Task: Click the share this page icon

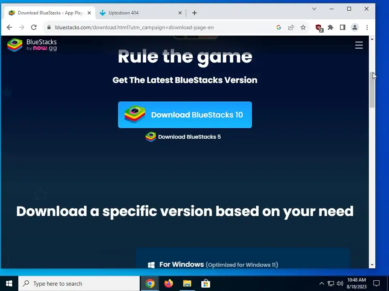Action: pyautogui.click(x=291, y=27)
